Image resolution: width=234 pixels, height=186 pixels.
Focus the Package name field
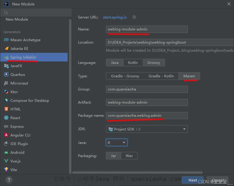click(x=147, y=116)
